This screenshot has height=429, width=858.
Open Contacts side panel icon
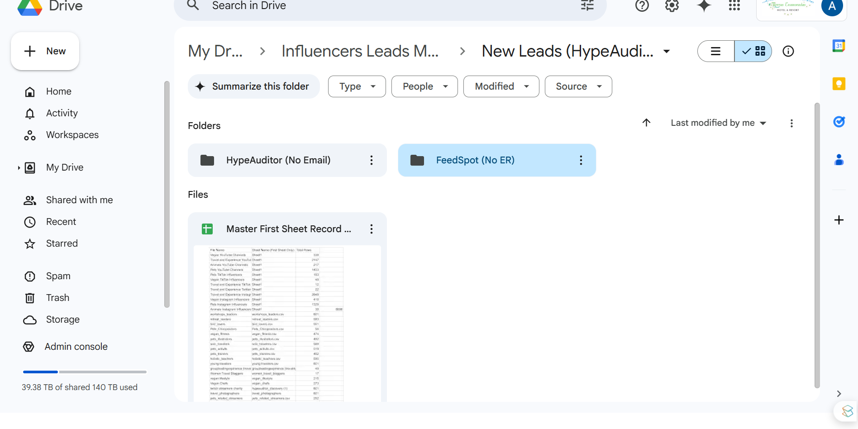coord(839,160)
